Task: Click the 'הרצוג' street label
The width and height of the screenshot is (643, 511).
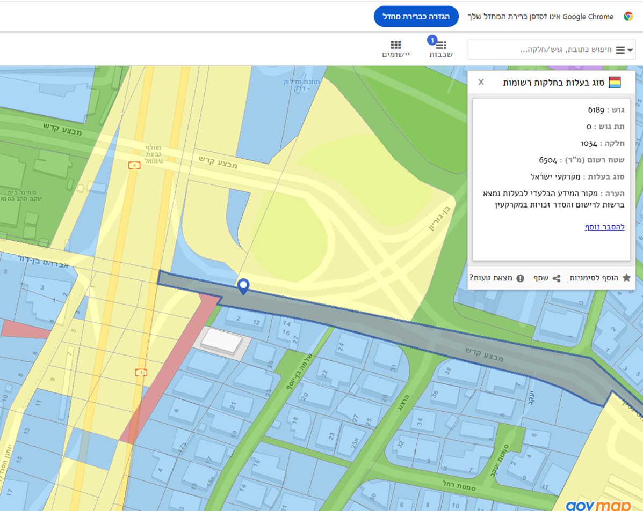Action: click(403, 403)
